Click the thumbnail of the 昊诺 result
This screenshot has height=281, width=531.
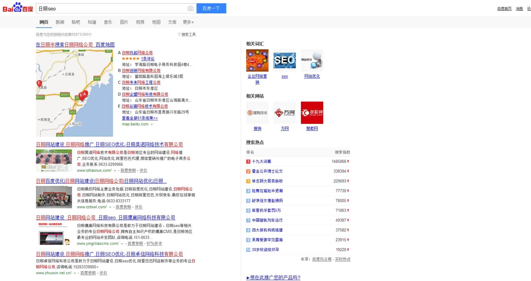click(x=54, y=161)
